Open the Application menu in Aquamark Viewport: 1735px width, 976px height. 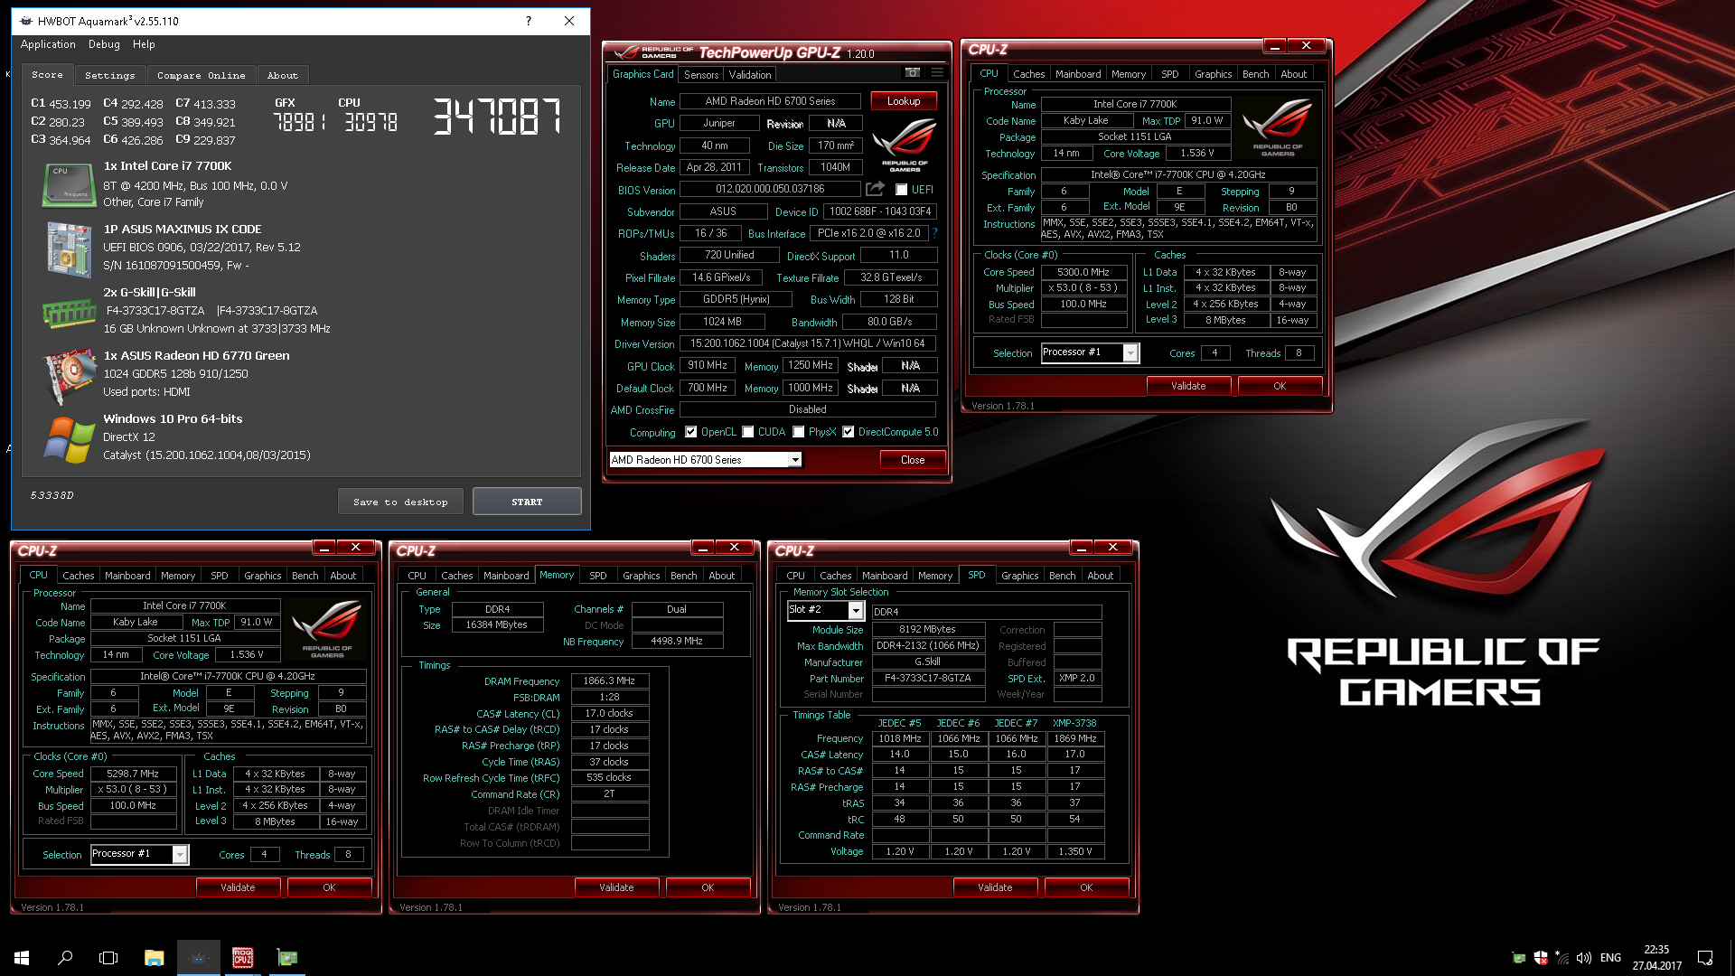coord(48,44)
